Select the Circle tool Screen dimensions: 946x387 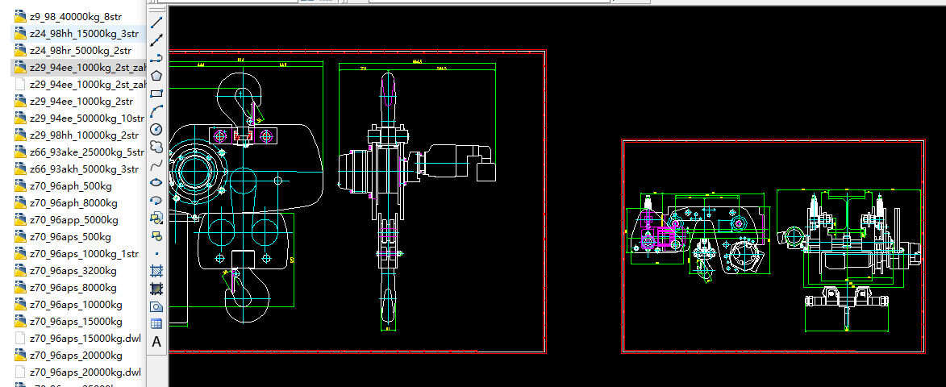click(156, 129)
